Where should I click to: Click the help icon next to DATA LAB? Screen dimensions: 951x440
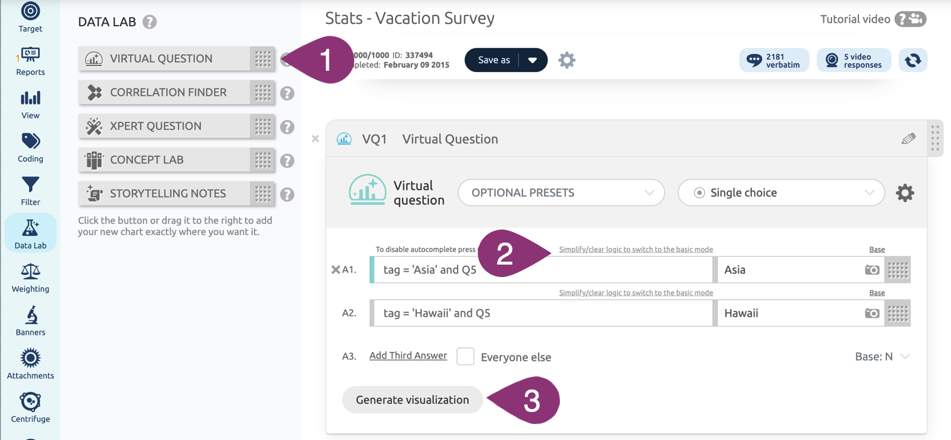pyautogui.click(x=150, y=22)
